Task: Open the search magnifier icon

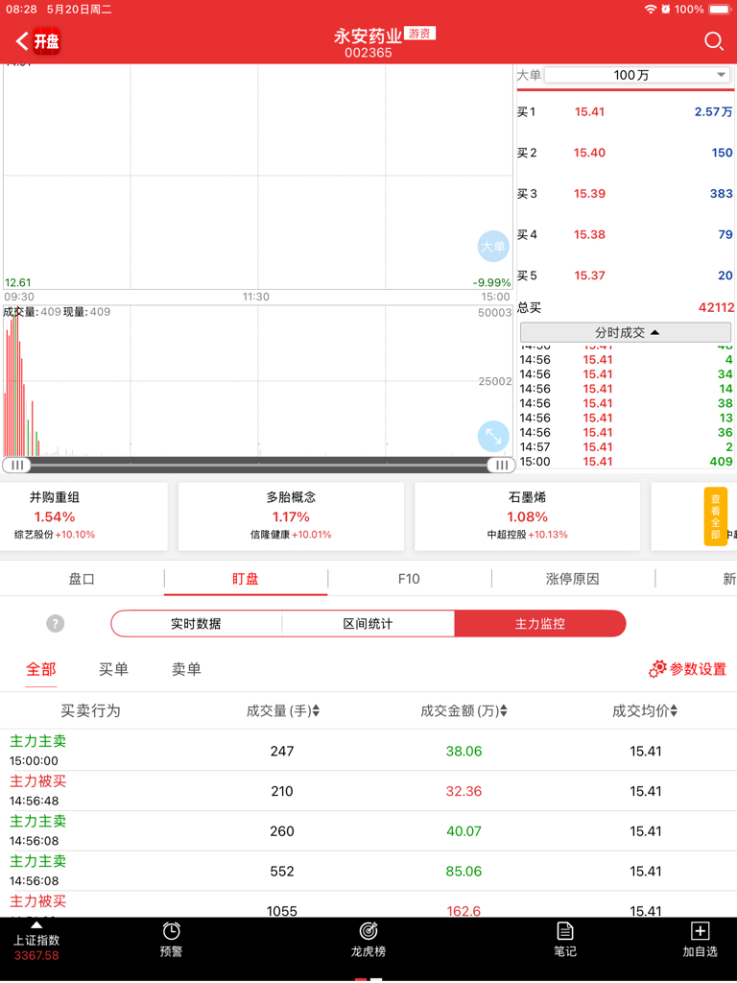Action: (713, 41)
